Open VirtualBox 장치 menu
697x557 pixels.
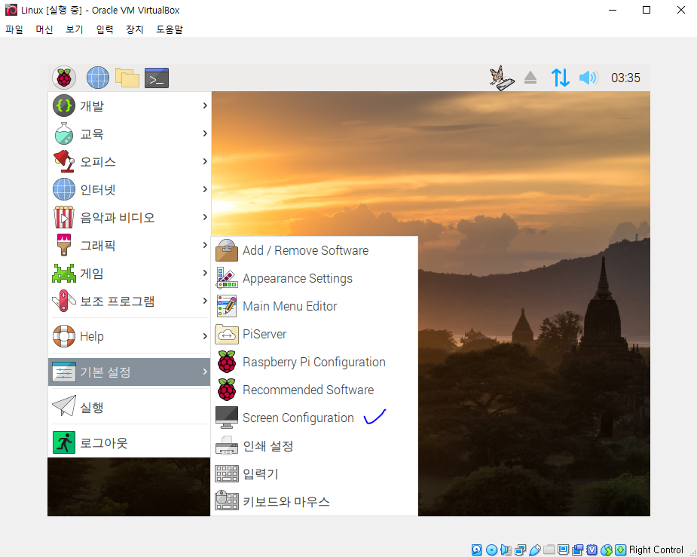pyautogui.click(x=134, y=29)
